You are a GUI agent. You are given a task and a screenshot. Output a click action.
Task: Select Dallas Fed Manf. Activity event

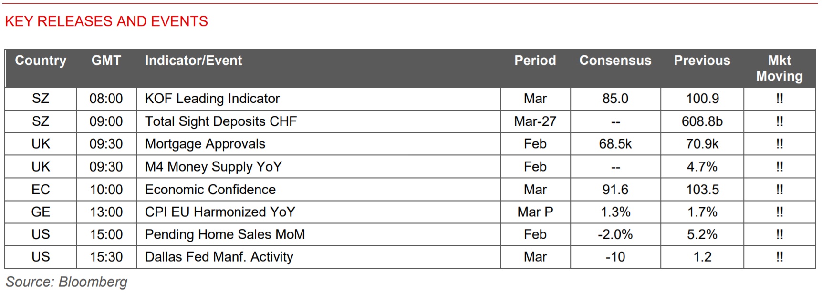point(219,257)
